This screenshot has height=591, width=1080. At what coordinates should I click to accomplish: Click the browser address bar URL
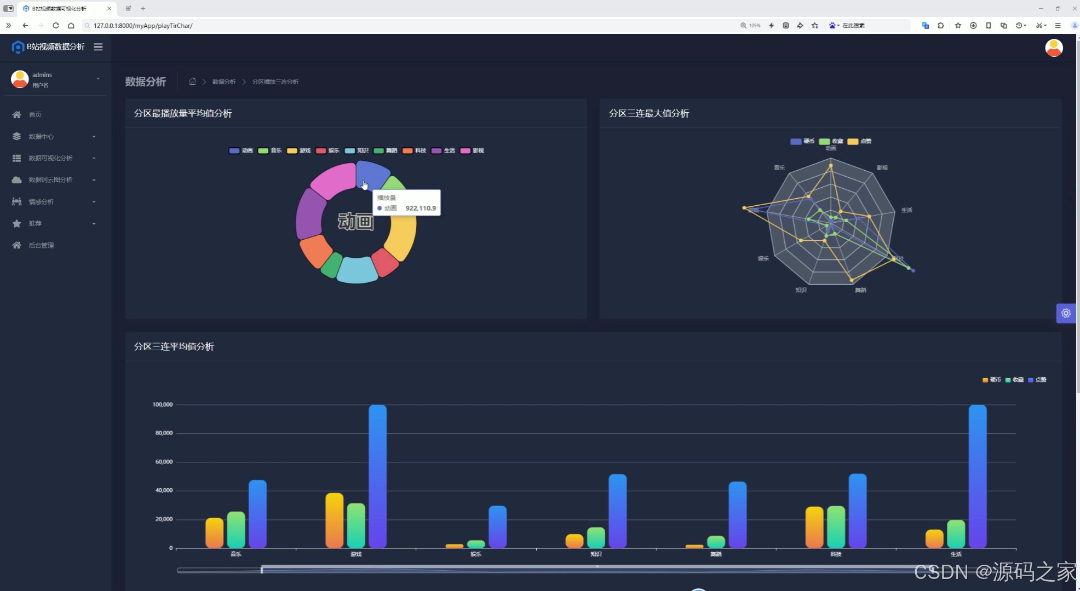[143, 26]
